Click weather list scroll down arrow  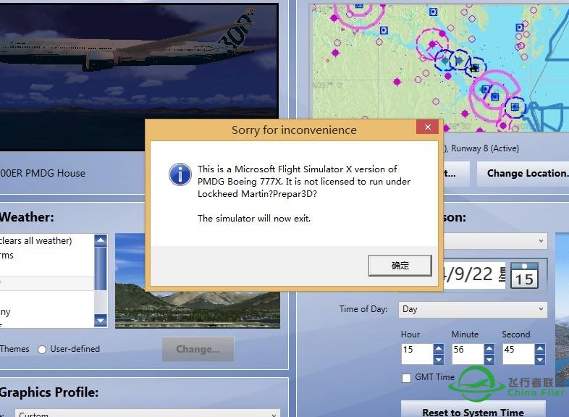[x=101, y=321]
